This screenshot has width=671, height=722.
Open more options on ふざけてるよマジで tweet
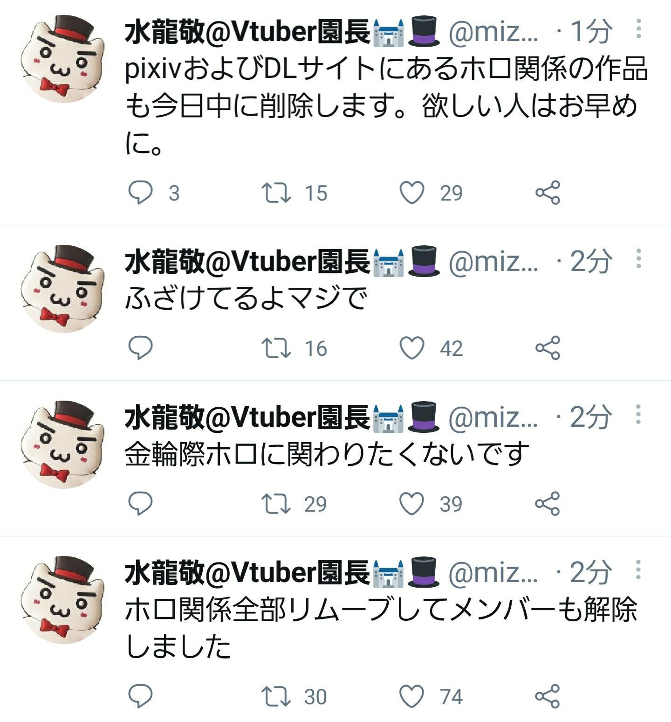(x=638, y=258)
